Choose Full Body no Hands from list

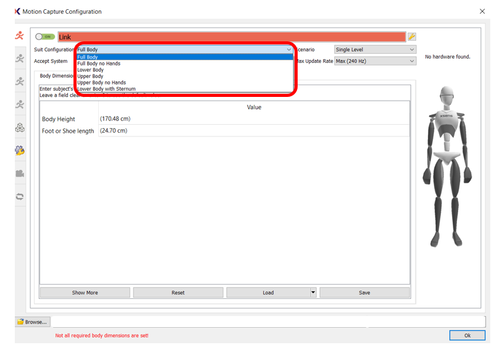99,64
